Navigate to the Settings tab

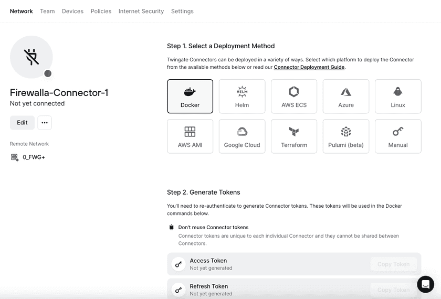[182, 11]
